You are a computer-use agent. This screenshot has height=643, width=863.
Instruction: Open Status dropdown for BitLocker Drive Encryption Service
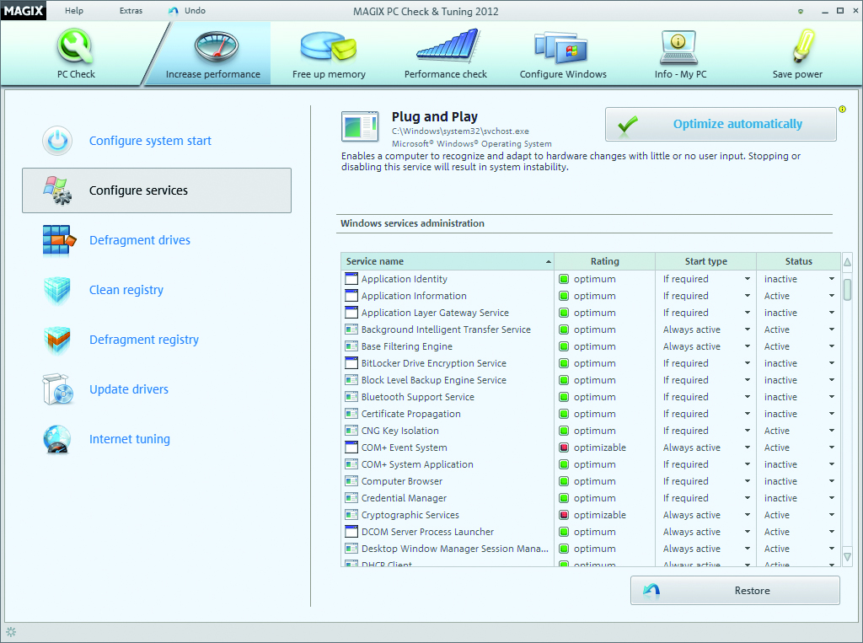[832, 363]
